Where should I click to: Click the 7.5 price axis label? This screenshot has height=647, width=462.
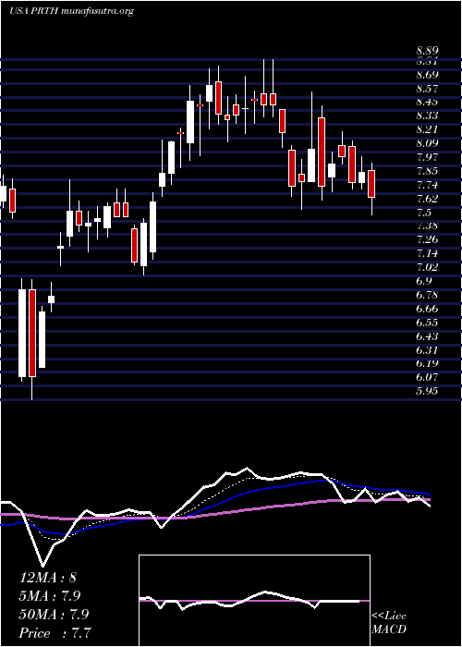tap(424, 212)
